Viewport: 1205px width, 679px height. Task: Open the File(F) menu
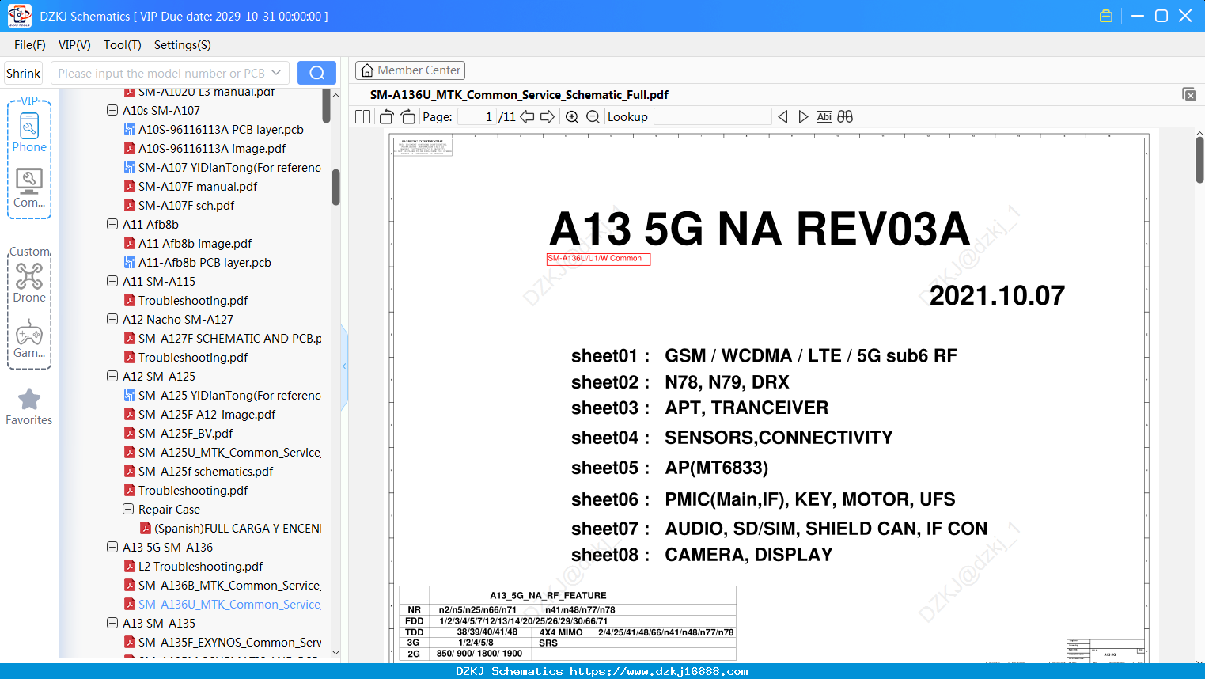[30, 45]
